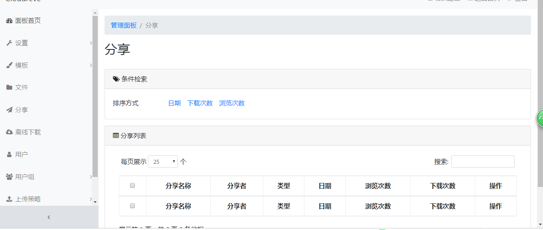Click the paper plane icon beside 分享

coord(9,110)
